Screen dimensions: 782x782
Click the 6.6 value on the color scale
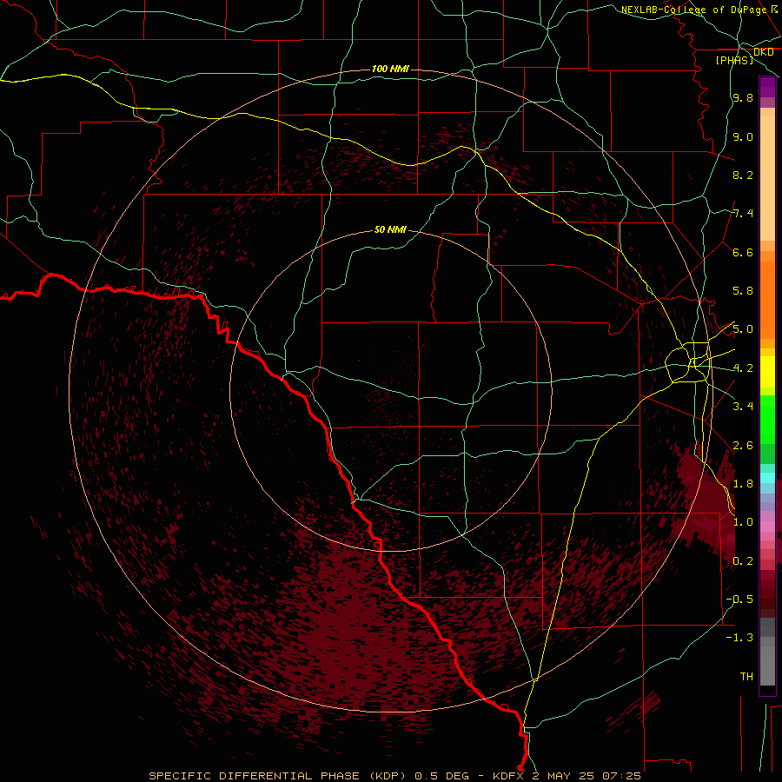pyautogui.click(x=743, y=252)
